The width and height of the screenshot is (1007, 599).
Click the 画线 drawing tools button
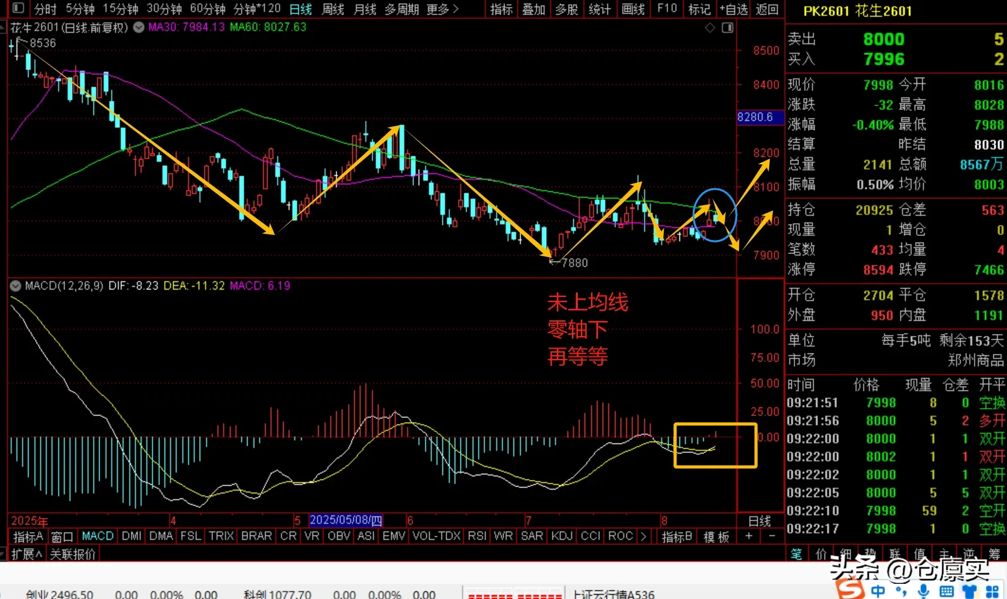633,9
